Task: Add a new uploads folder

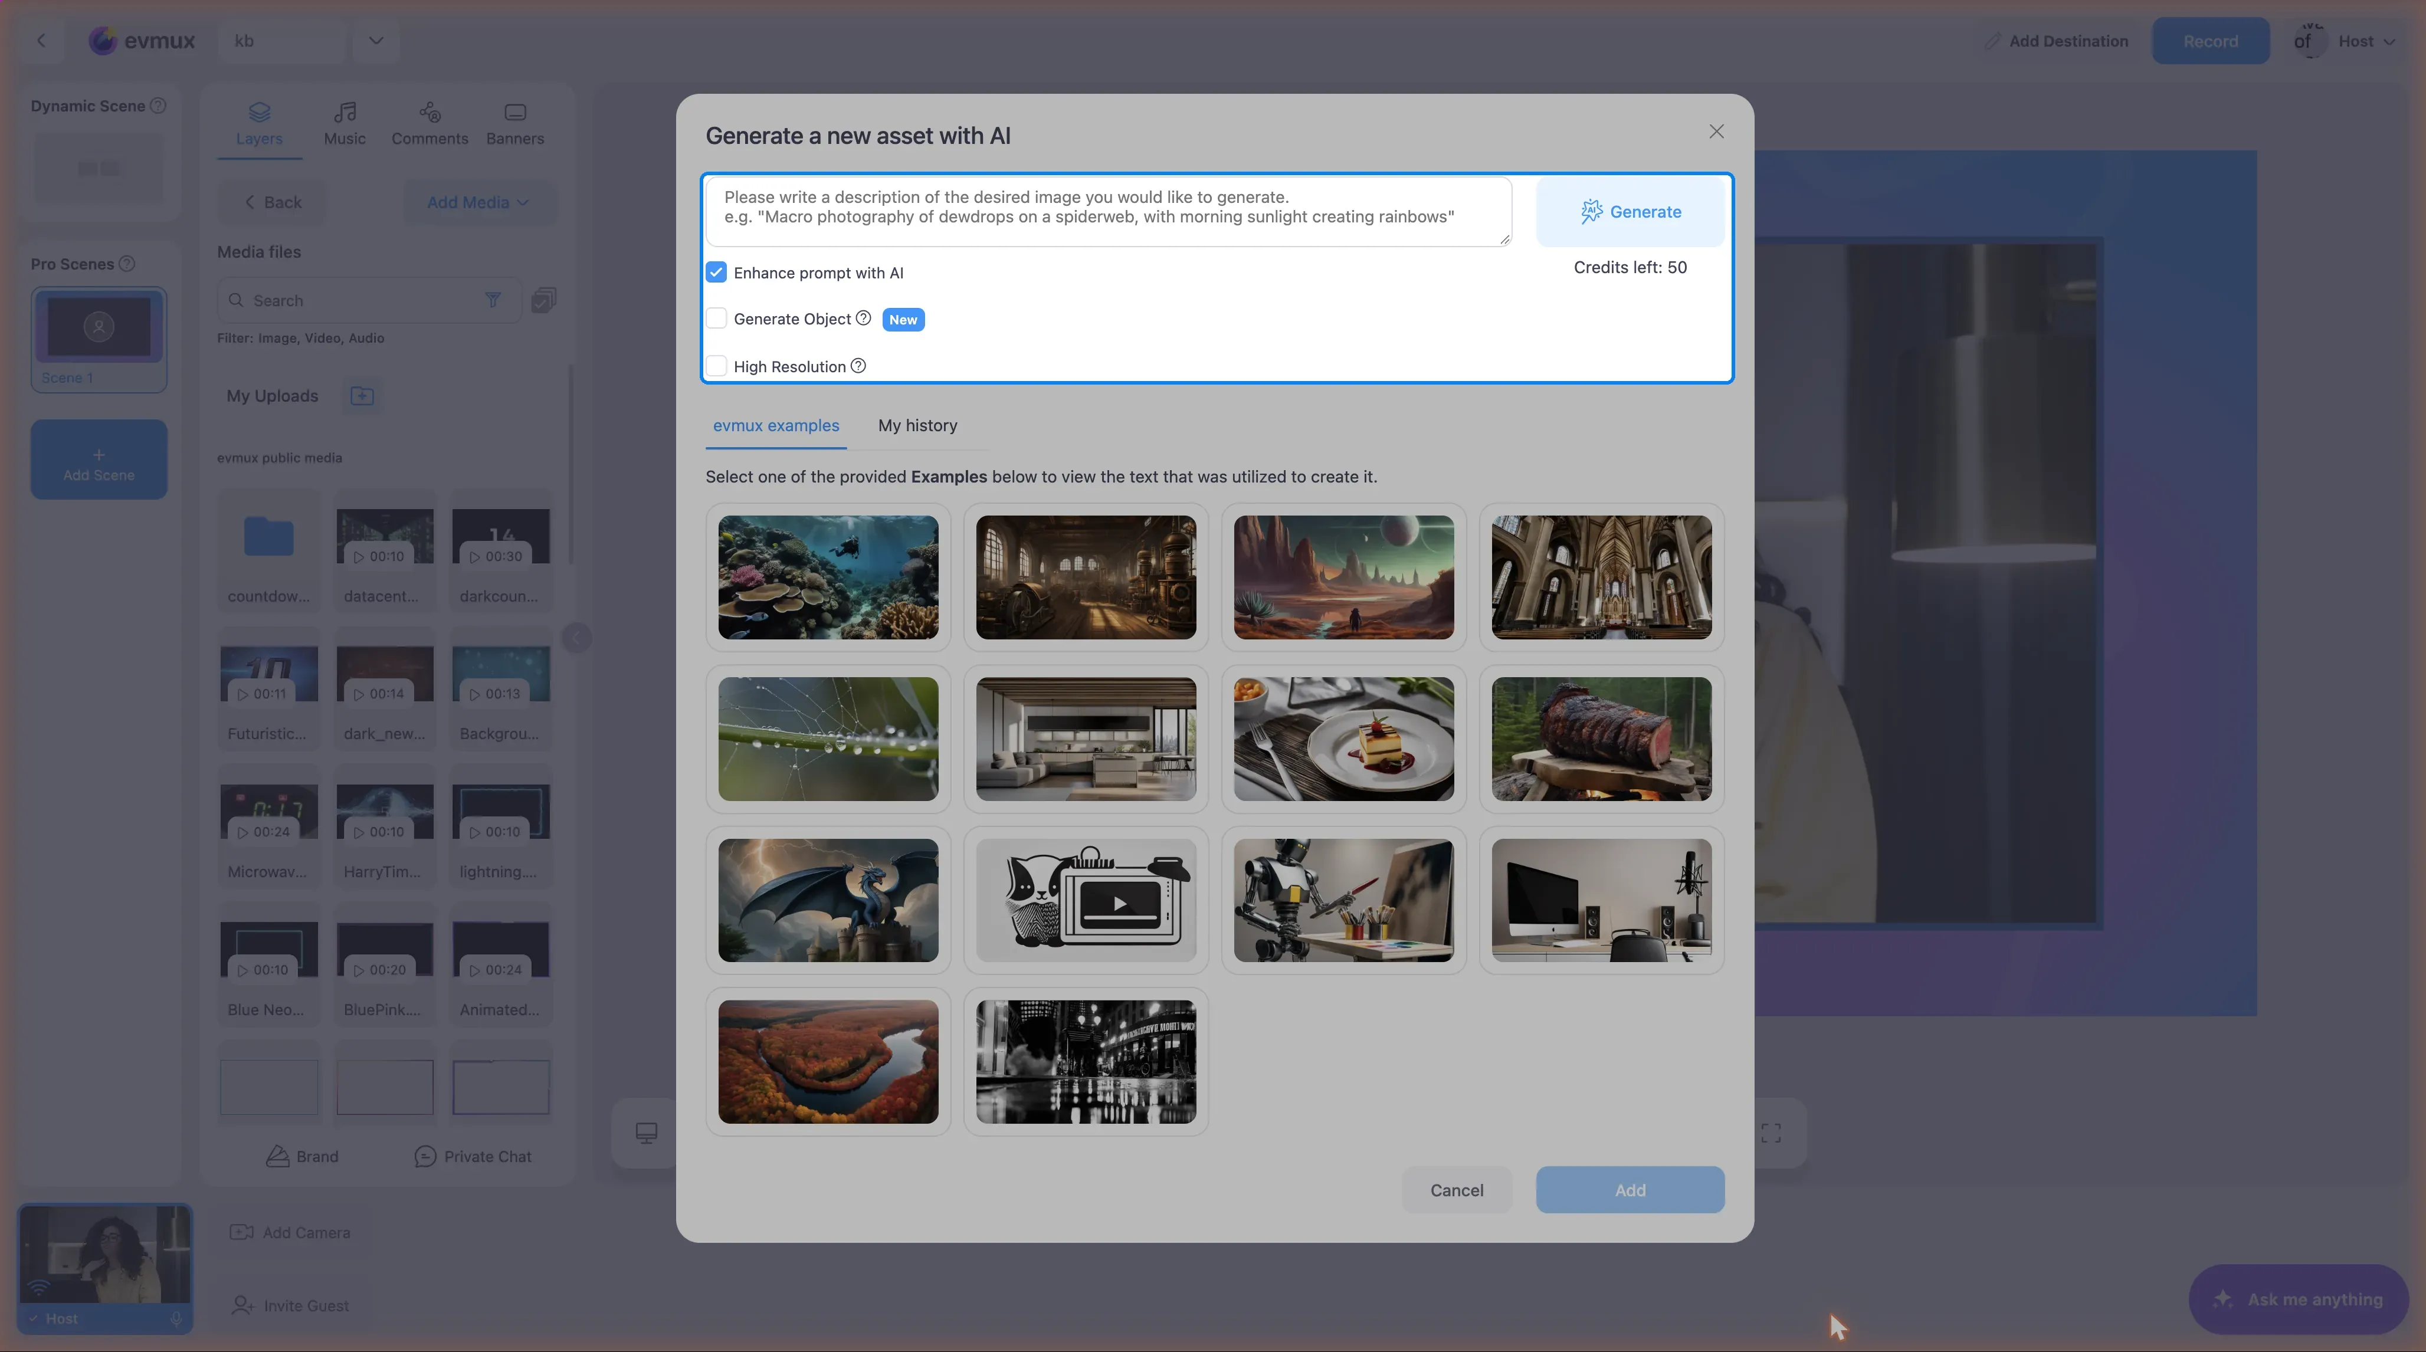Action: 362,396
